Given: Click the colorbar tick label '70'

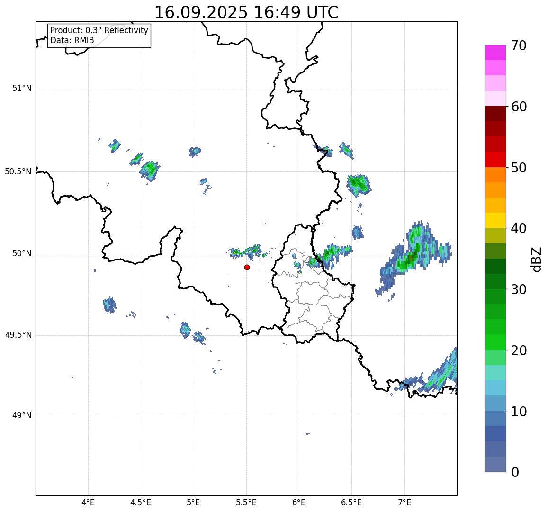Looking at the screenshot, I should point(519,46).
